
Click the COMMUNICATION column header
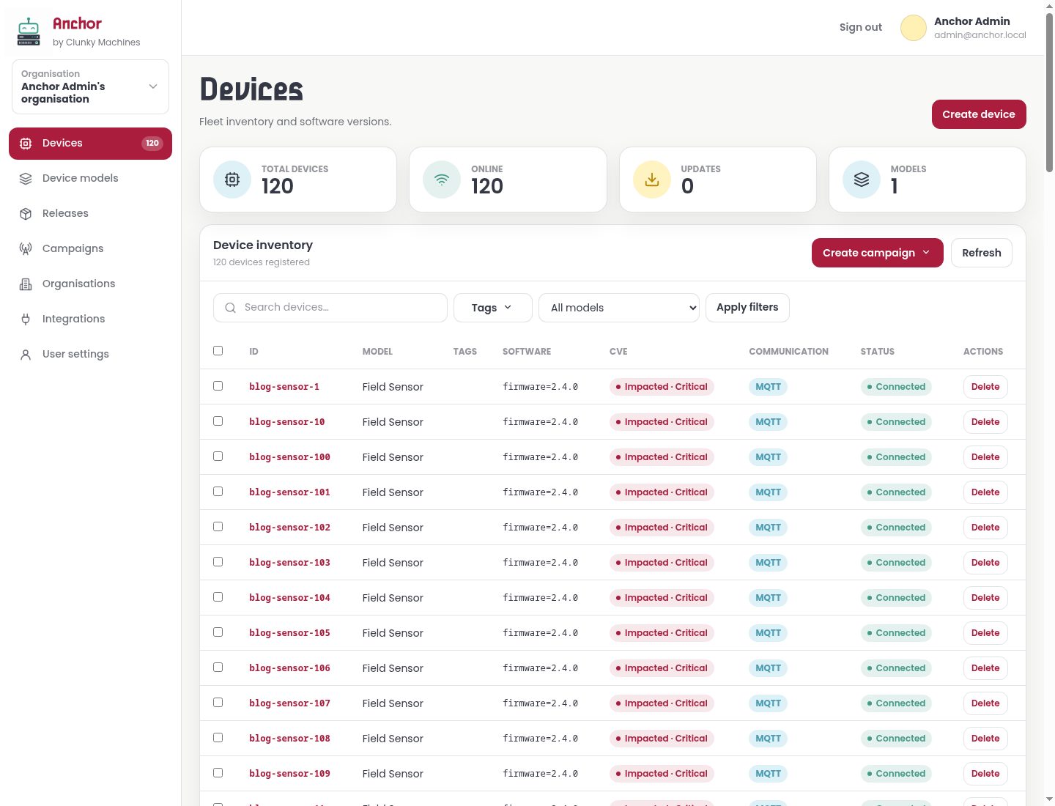pos(788,352)
